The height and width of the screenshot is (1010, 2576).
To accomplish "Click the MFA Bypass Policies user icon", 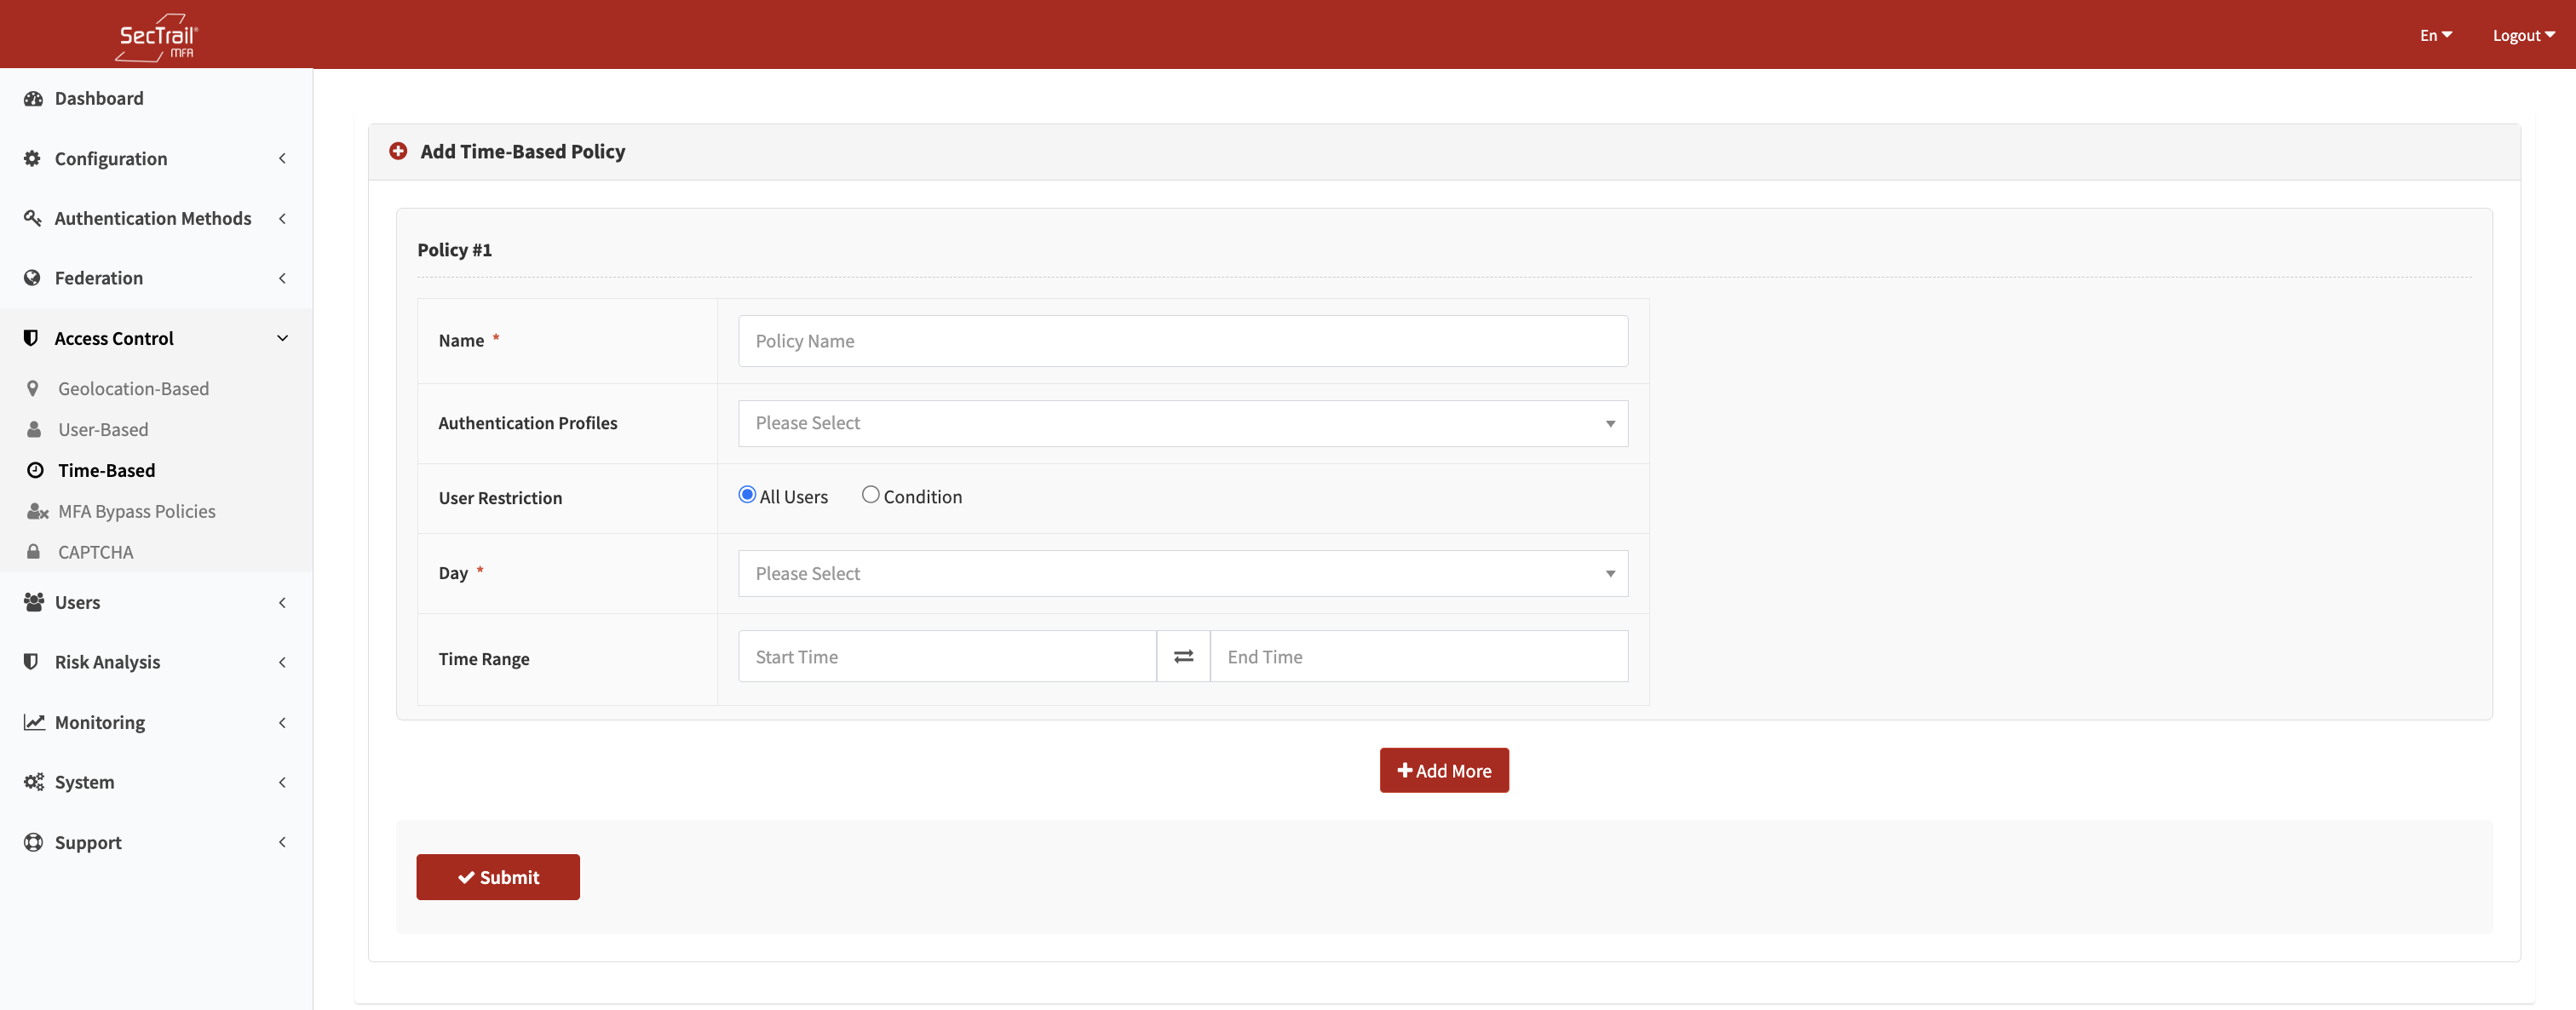I will point(37,511).
